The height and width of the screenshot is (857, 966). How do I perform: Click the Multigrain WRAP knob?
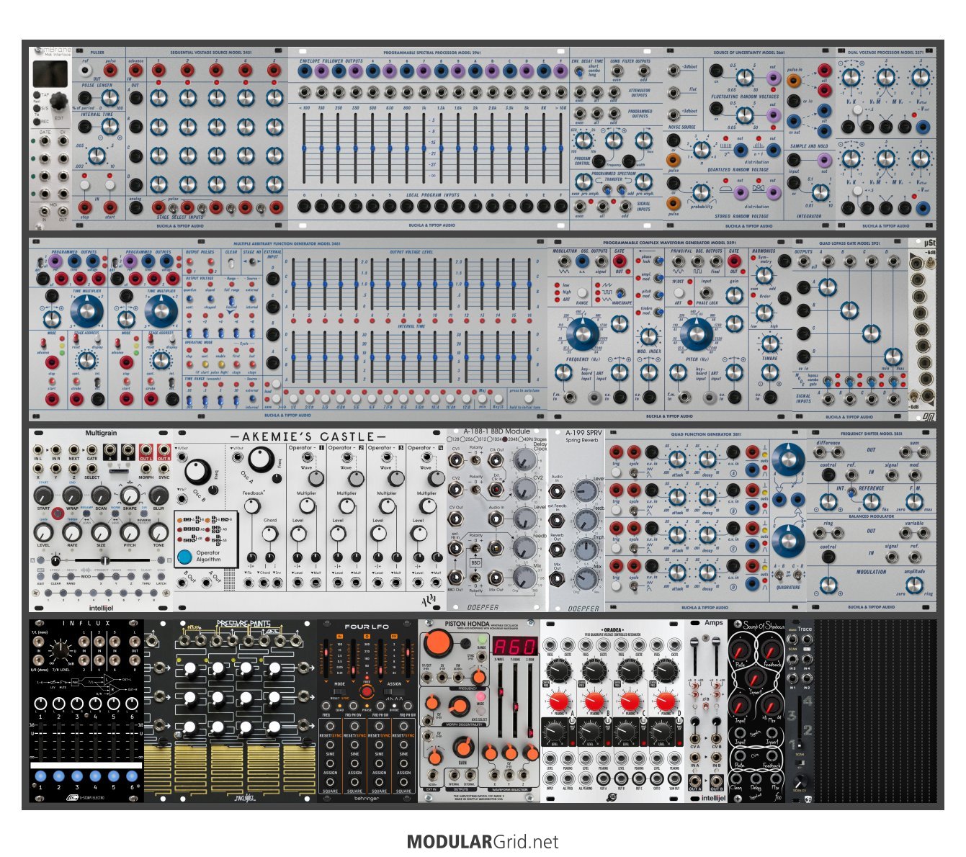pyautogui.click(x=72, y=495)
